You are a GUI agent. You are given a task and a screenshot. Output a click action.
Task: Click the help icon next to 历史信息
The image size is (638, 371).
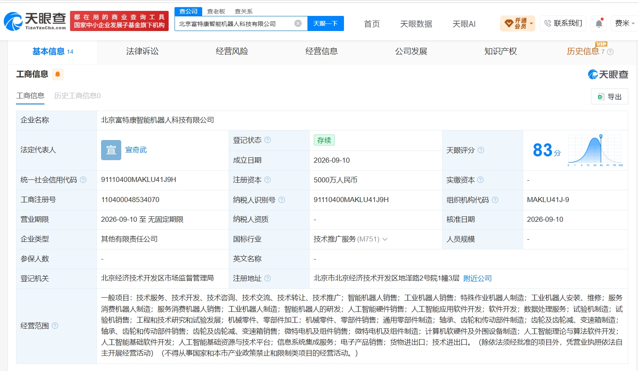pos(610,52)
